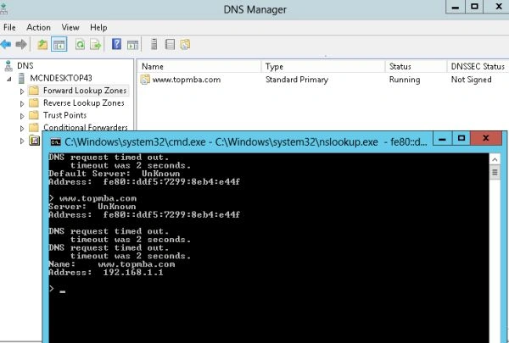The width and height of the screenshot is (509, 343).
Task: Click at the nslookup prompt cursor
Action: (62, 291)
